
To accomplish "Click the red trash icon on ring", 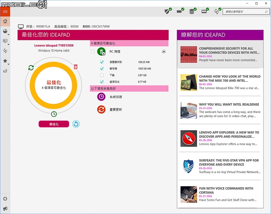I will [x=76, y=67].
